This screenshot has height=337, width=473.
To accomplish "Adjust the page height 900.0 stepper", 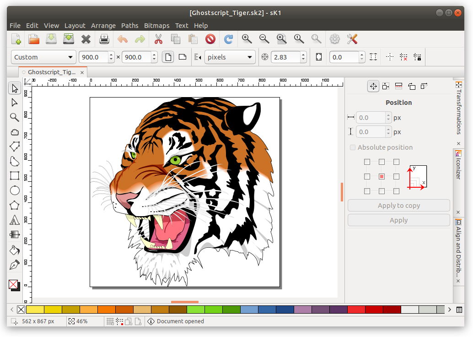I will [x=154, y=57].
